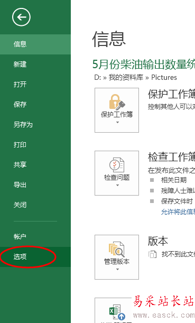Expand the 管理版本 dropdown arrow

(x=117, y=269)
